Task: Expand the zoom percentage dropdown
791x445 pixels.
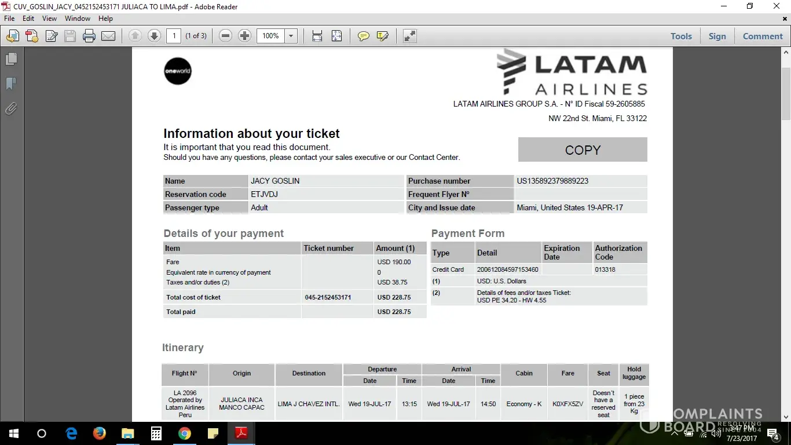Action: click(291, 36)
